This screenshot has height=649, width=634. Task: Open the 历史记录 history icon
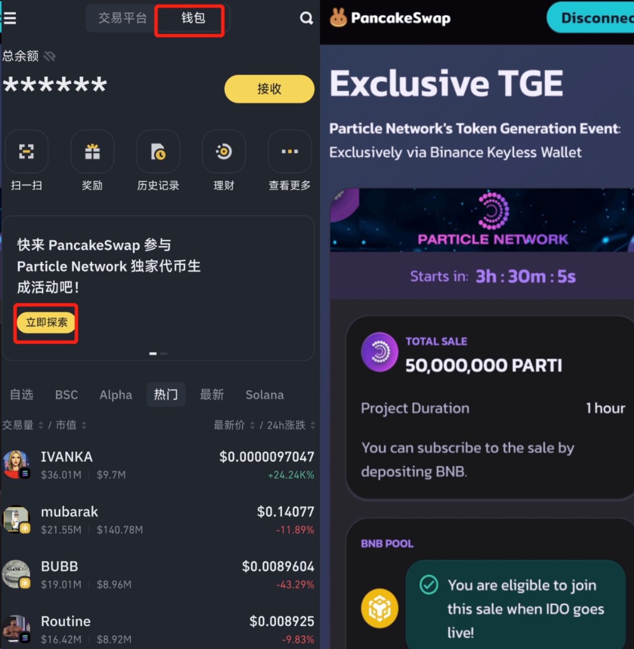158,151
